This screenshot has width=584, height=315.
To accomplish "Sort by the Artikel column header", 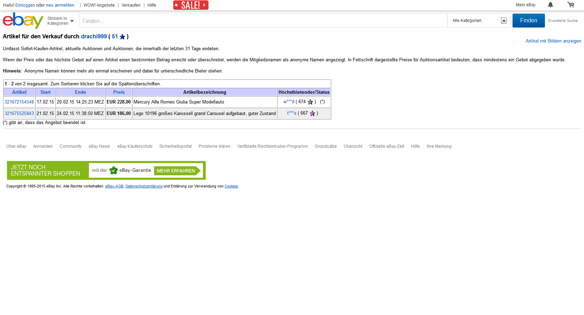I will click(x=19, y=92).
